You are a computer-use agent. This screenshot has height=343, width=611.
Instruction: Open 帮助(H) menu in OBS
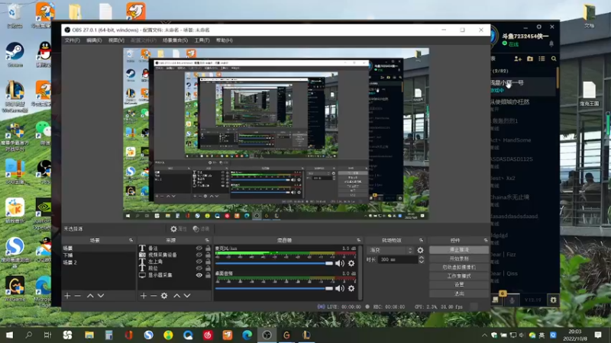pos(224,40)
